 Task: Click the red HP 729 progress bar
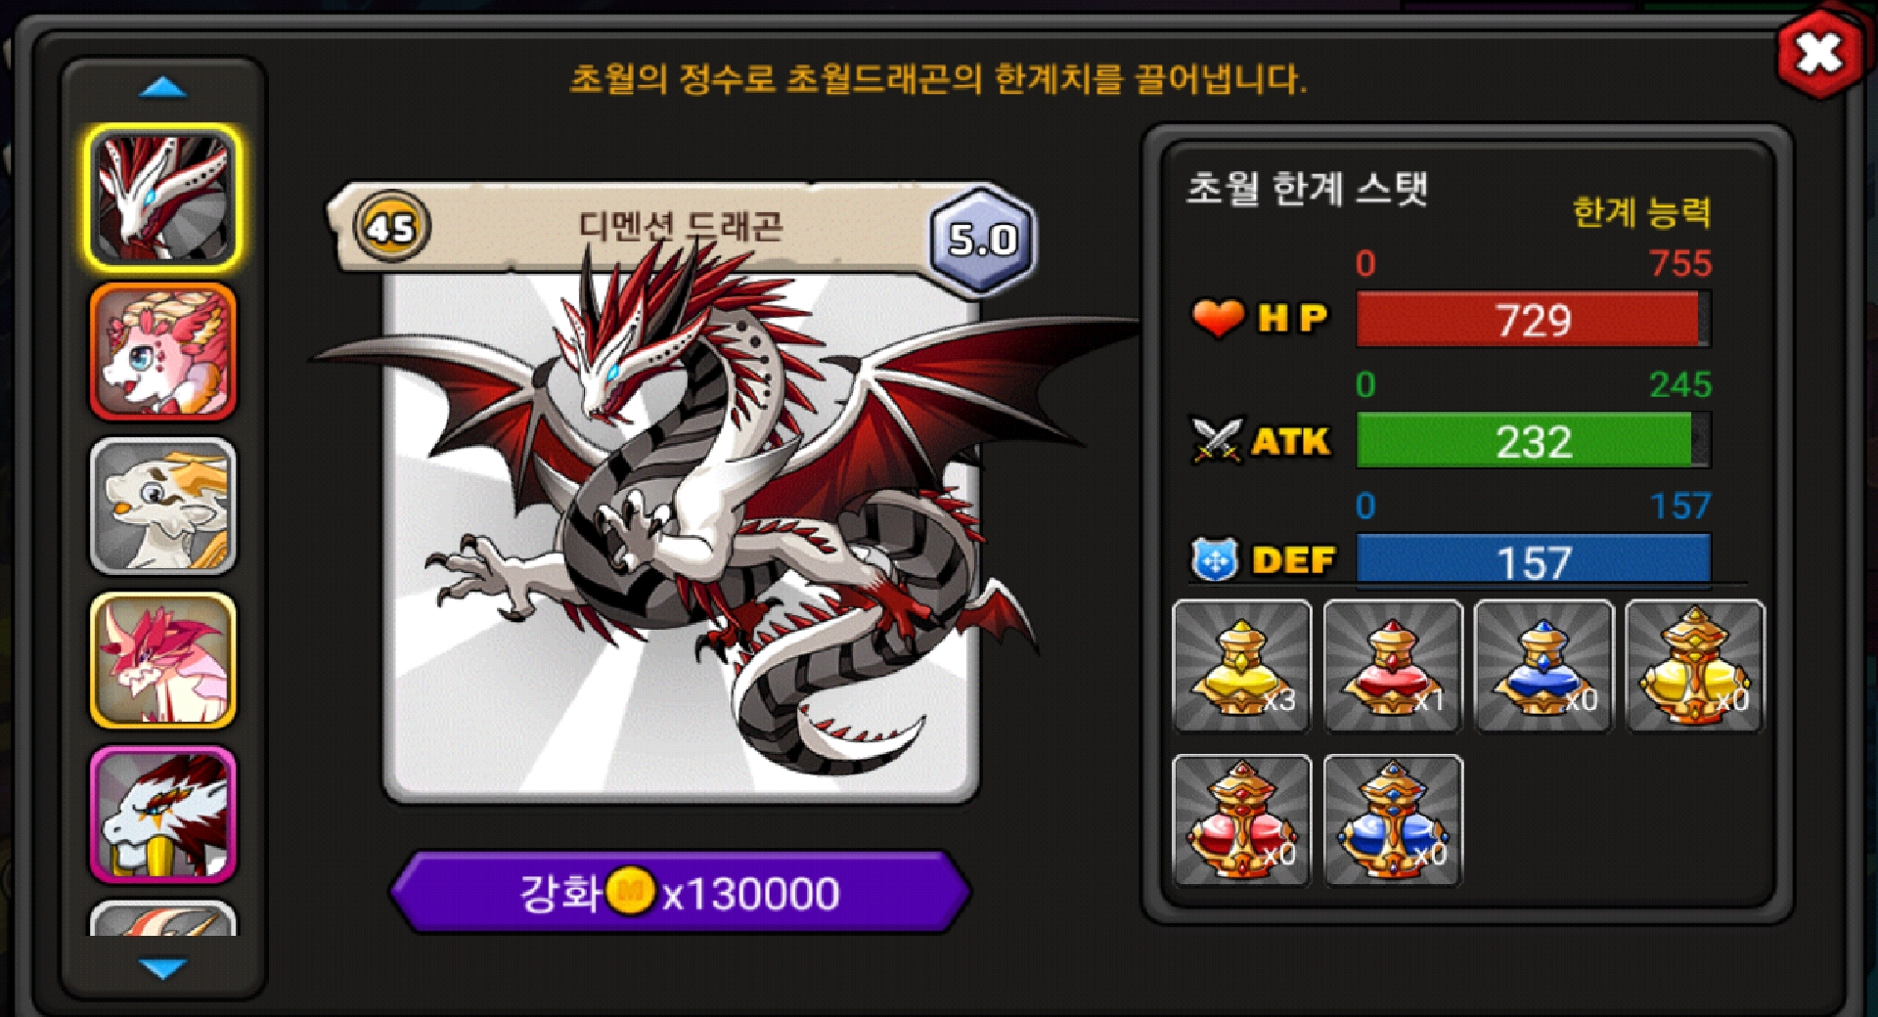[1534, 320]
